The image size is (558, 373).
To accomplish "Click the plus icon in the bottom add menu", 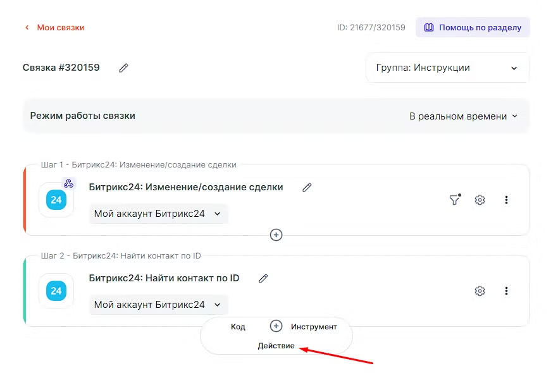I will 276,326.
